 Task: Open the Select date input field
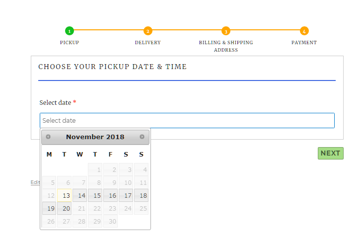tap(187, 121)
